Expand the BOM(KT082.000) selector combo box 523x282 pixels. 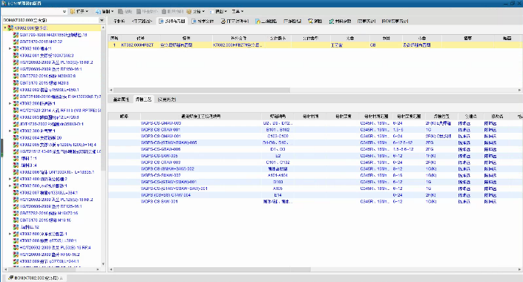pos(102,20)
